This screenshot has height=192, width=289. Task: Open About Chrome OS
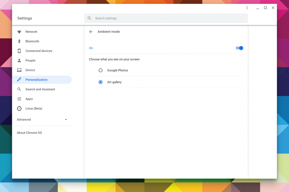tap(29, 132)
